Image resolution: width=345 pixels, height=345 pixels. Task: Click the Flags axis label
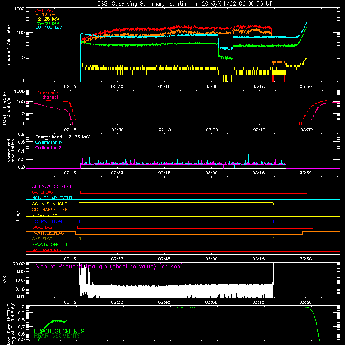[17, 215]
